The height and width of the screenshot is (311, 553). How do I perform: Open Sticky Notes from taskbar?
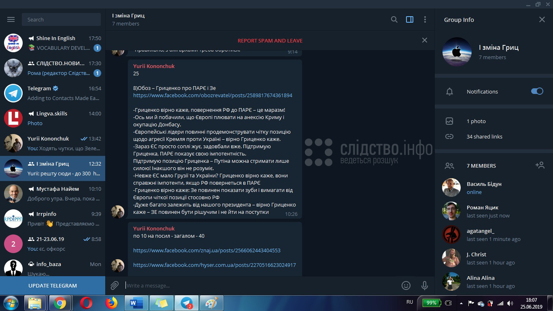(x=161, y=303)
